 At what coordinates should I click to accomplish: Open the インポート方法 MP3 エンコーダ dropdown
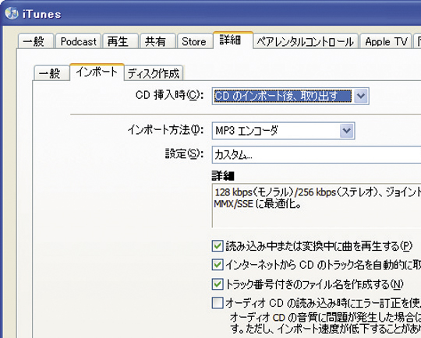click(283, 131)
